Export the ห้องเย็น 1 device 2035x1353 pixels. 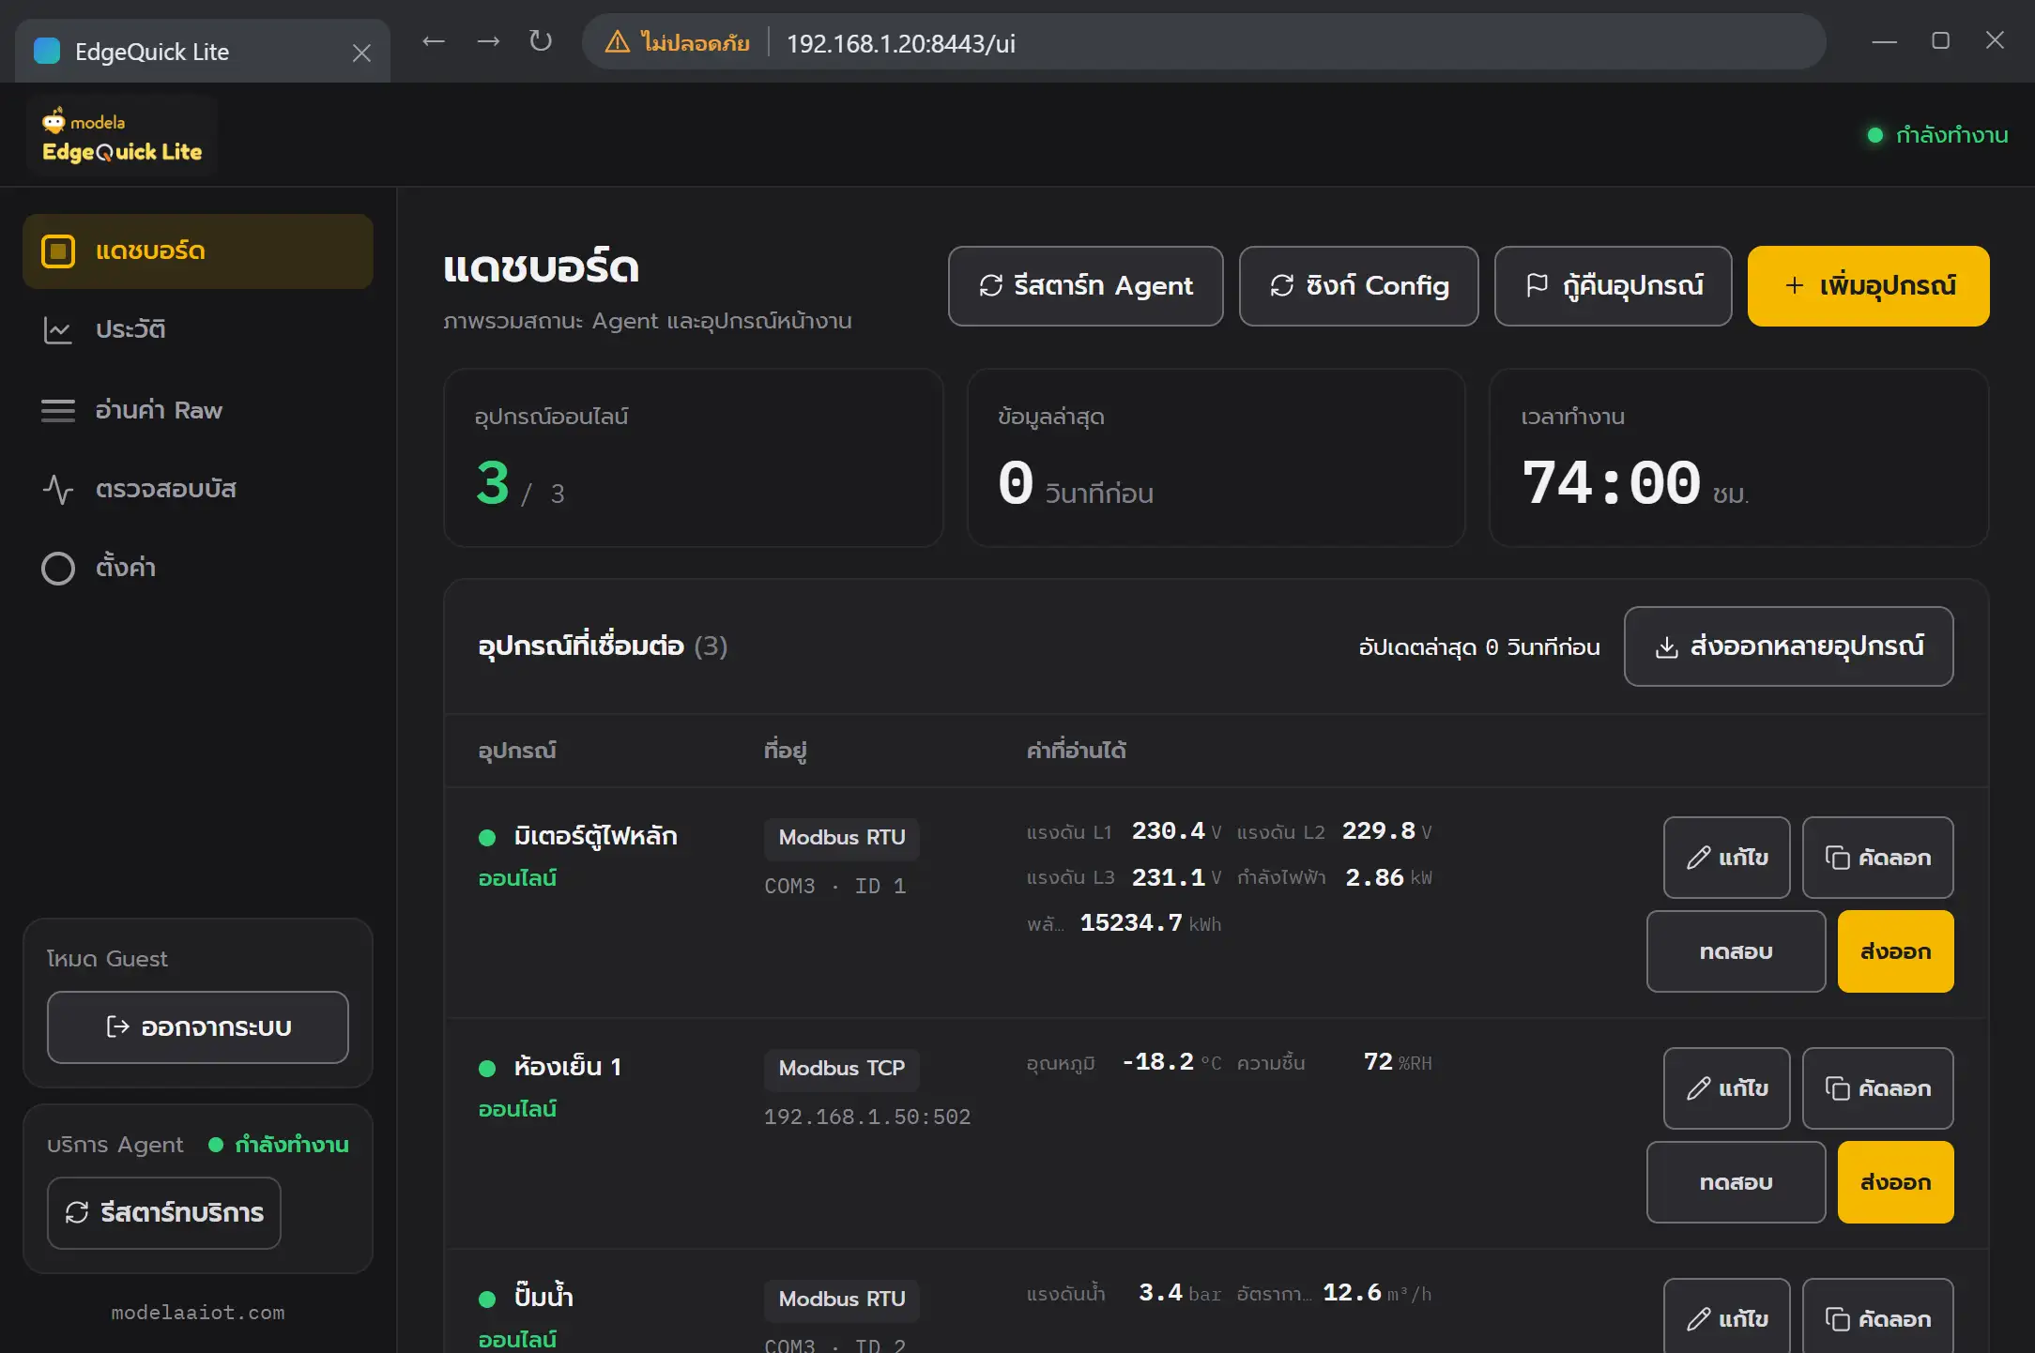[1895, 1182]
